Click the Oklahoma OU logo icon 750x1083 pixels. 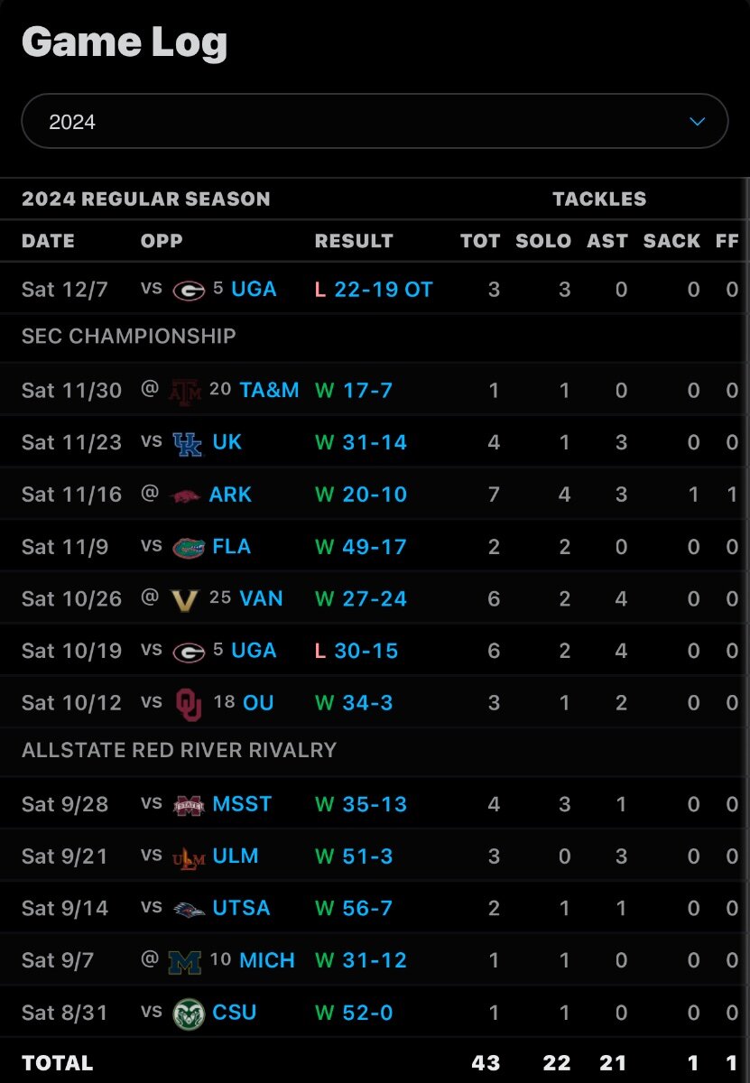tap(189, 704)
